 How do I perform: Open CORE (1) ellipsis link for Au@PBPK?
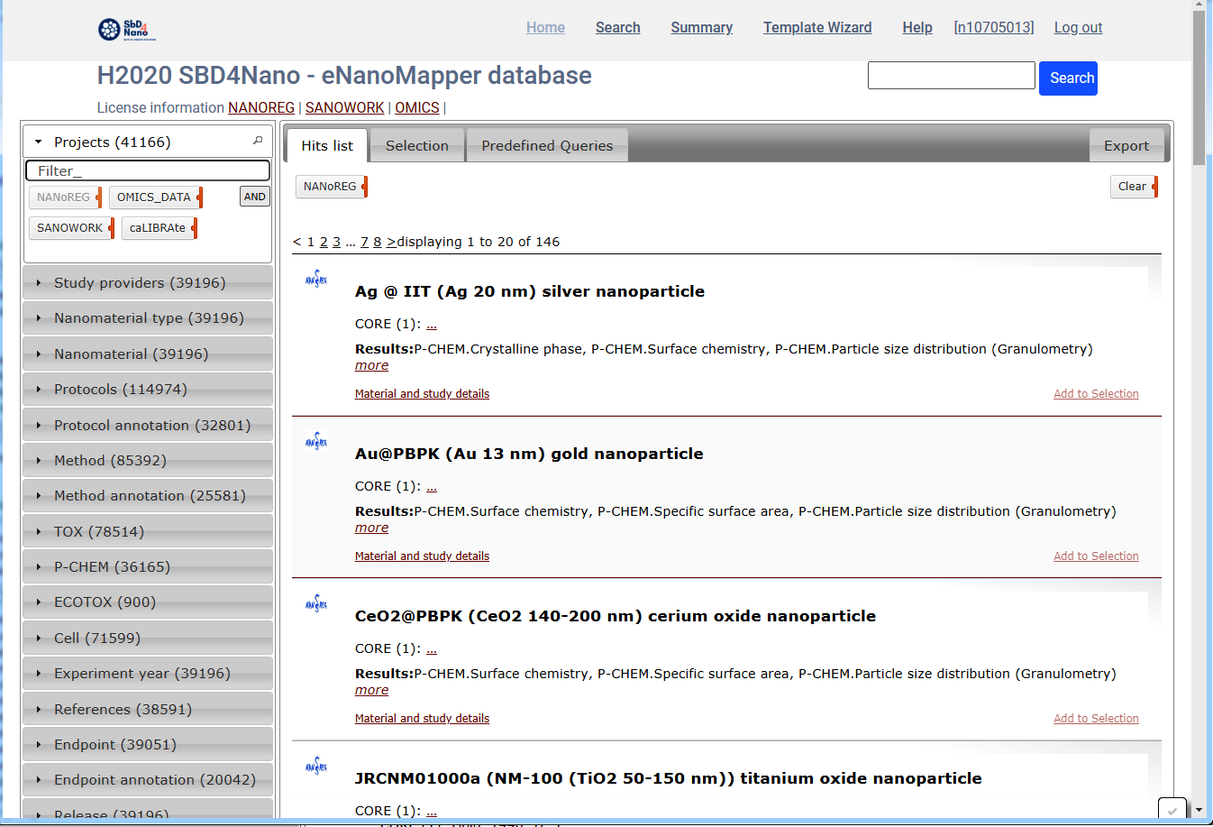click(x=432, y=487)
